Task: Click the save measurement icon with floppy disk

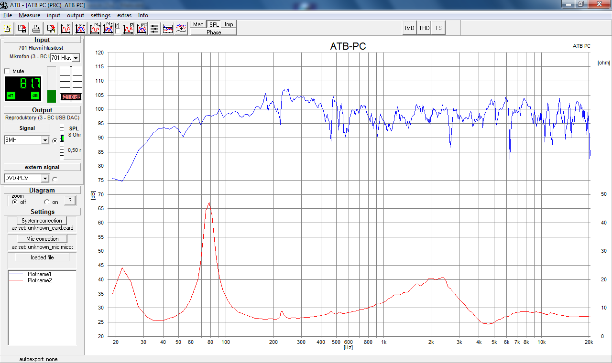Action: pyautogui.click(x=22, y=29)
